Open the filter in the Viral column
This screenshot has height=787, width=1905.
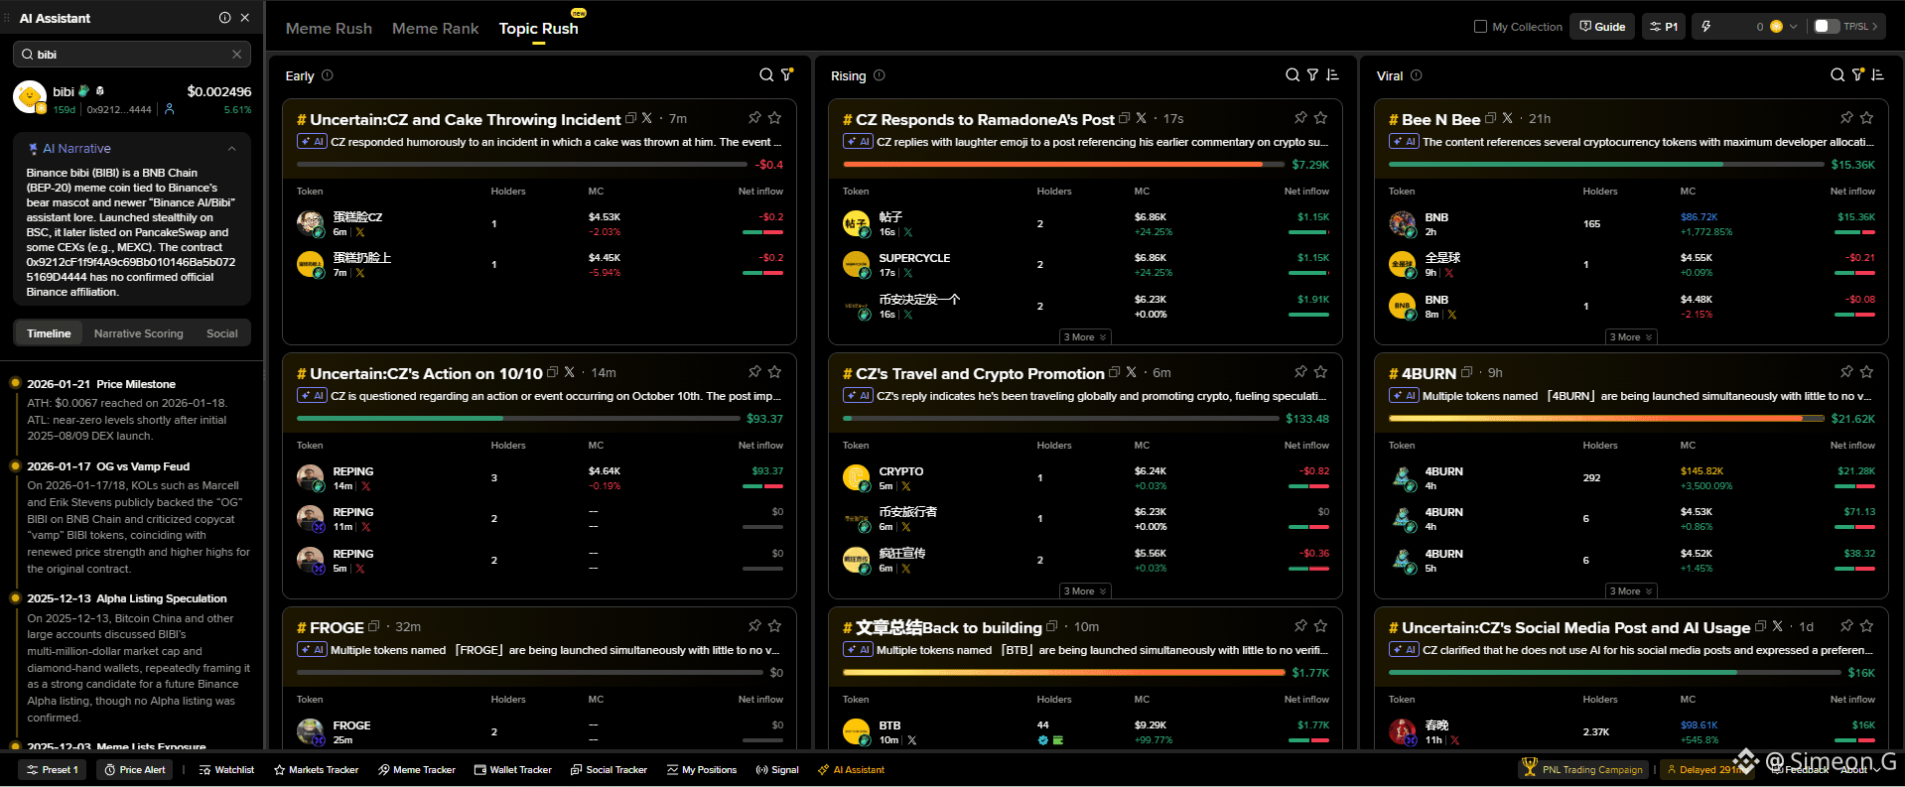1858,75
